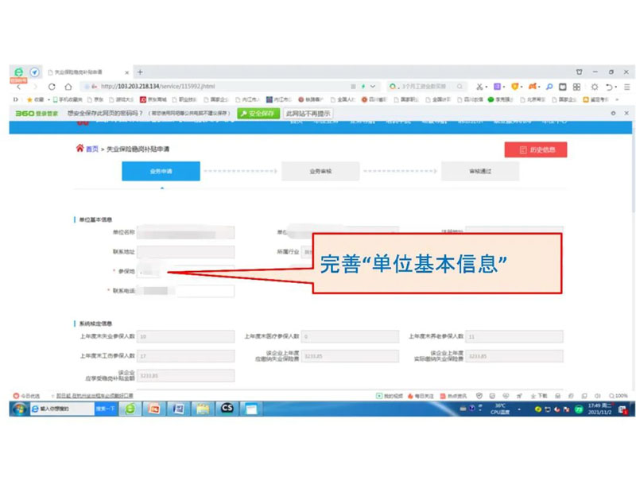This screenshot has height=477, width=636.
Task: Click the browser back arrow button
Action: [20, 86]
